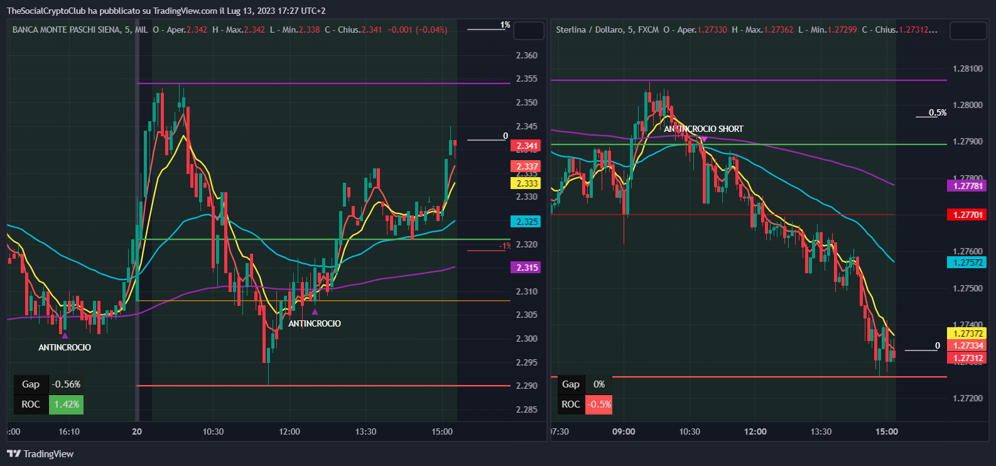Click the TheSocialCryptoClub publication header text
The width and height of the screenshot is (996, 466).
(166, 11)
